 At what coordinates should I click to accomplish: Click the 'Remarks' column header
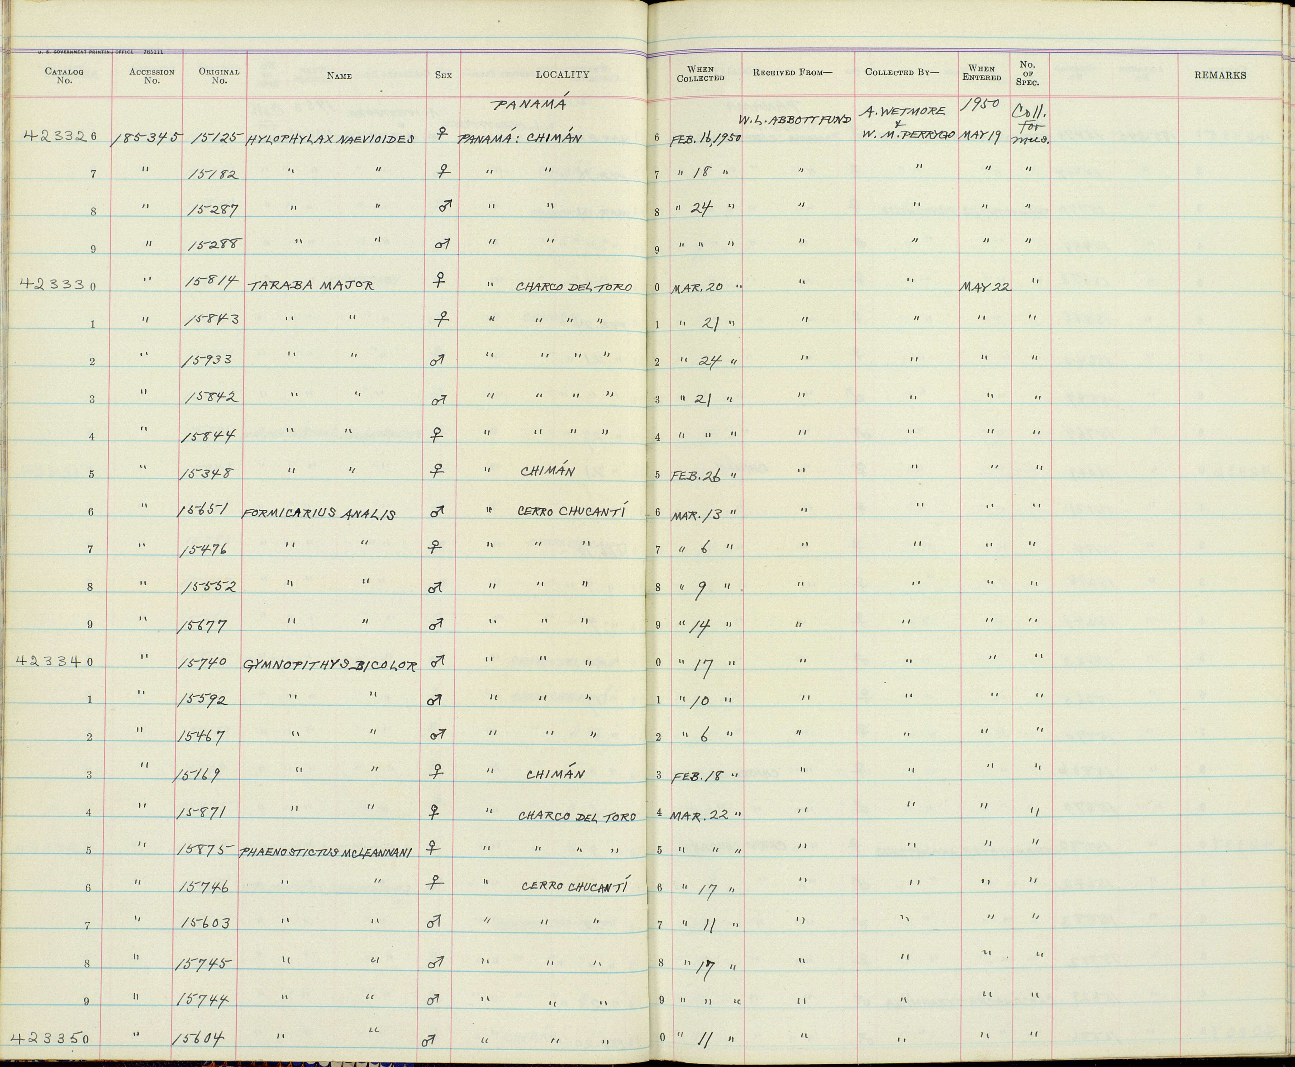coord(1220,75)
